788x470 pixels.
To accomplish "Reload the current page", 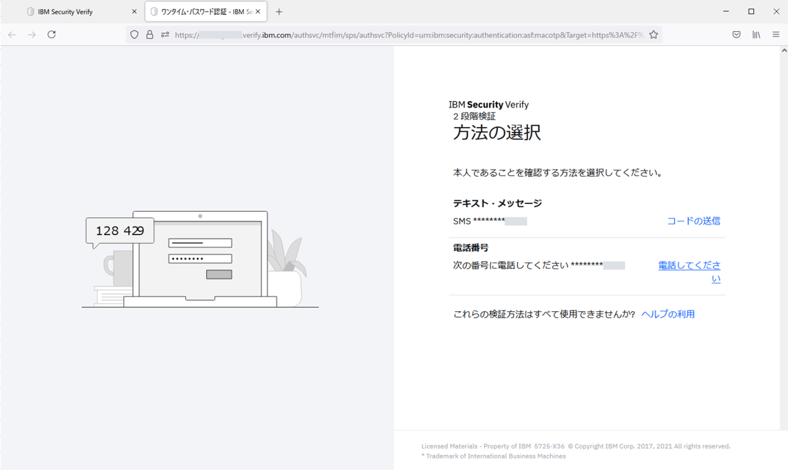I will point(52,35).
